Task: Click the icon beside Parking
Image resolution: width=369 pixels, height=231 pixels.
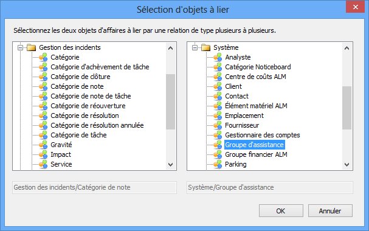Action: pyautogui.click(x=218, y=164)
